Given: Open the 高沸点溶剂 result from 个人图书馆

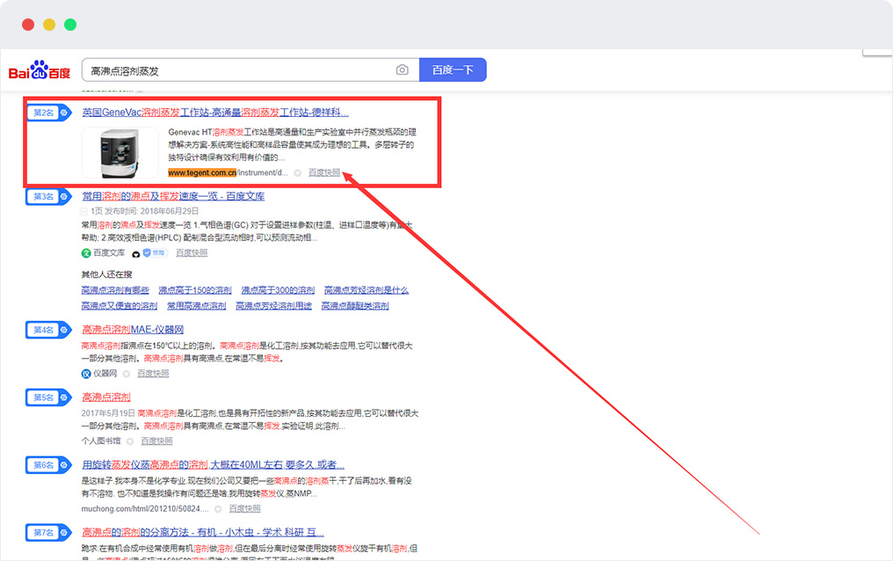Looking at the screenshot, I should 106,397.
